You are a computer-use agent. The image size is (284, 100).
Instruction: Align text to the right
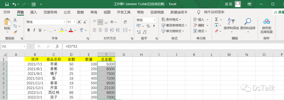[x=106, y=30]
